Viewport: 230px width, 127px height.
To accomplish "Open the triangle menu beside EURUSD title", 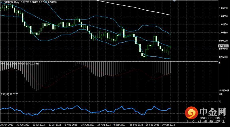I will 1,2.
